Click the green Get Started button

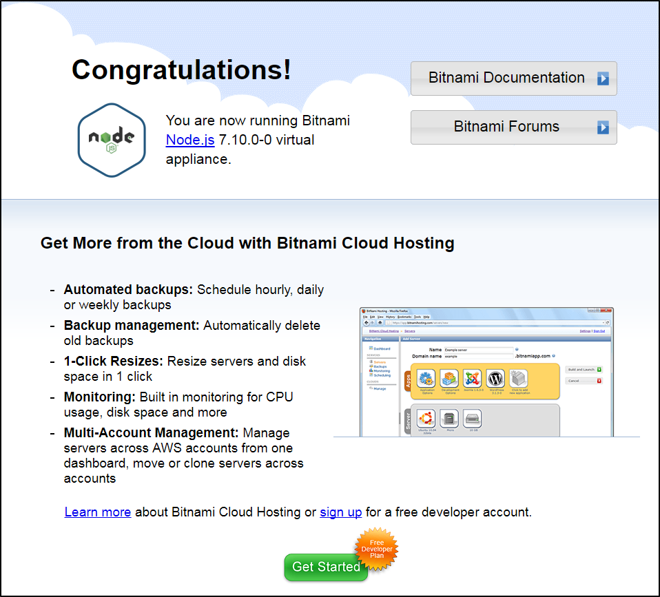(x=326, y=567)
